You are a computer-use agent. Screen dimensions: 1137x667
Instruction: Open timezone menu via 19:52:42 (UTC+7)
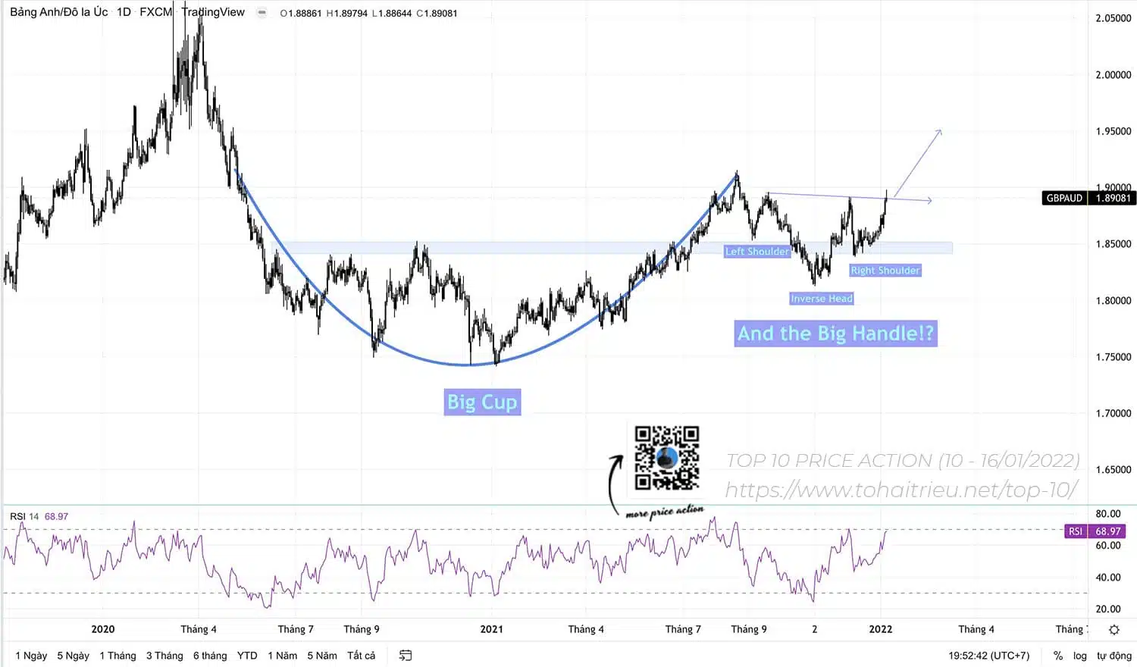click(x=990, y=655)
